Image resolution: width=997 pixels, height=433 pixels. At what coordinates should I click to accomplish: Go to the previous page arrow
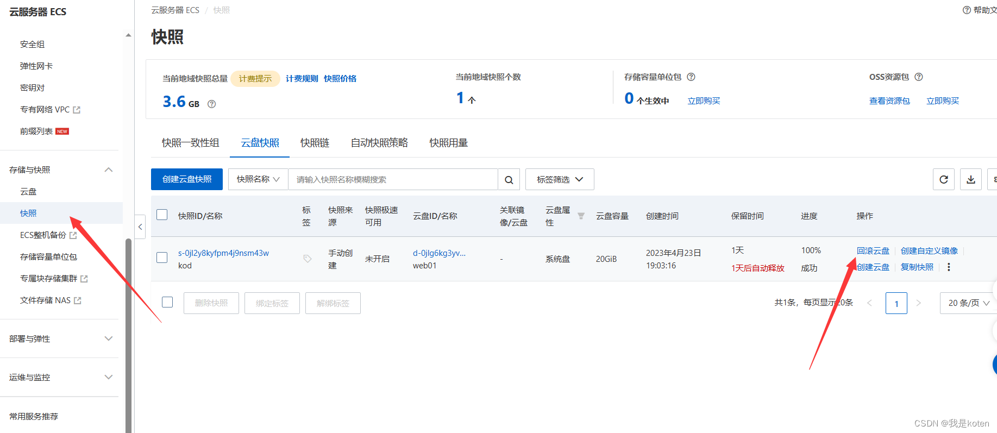tap(869, 303)
